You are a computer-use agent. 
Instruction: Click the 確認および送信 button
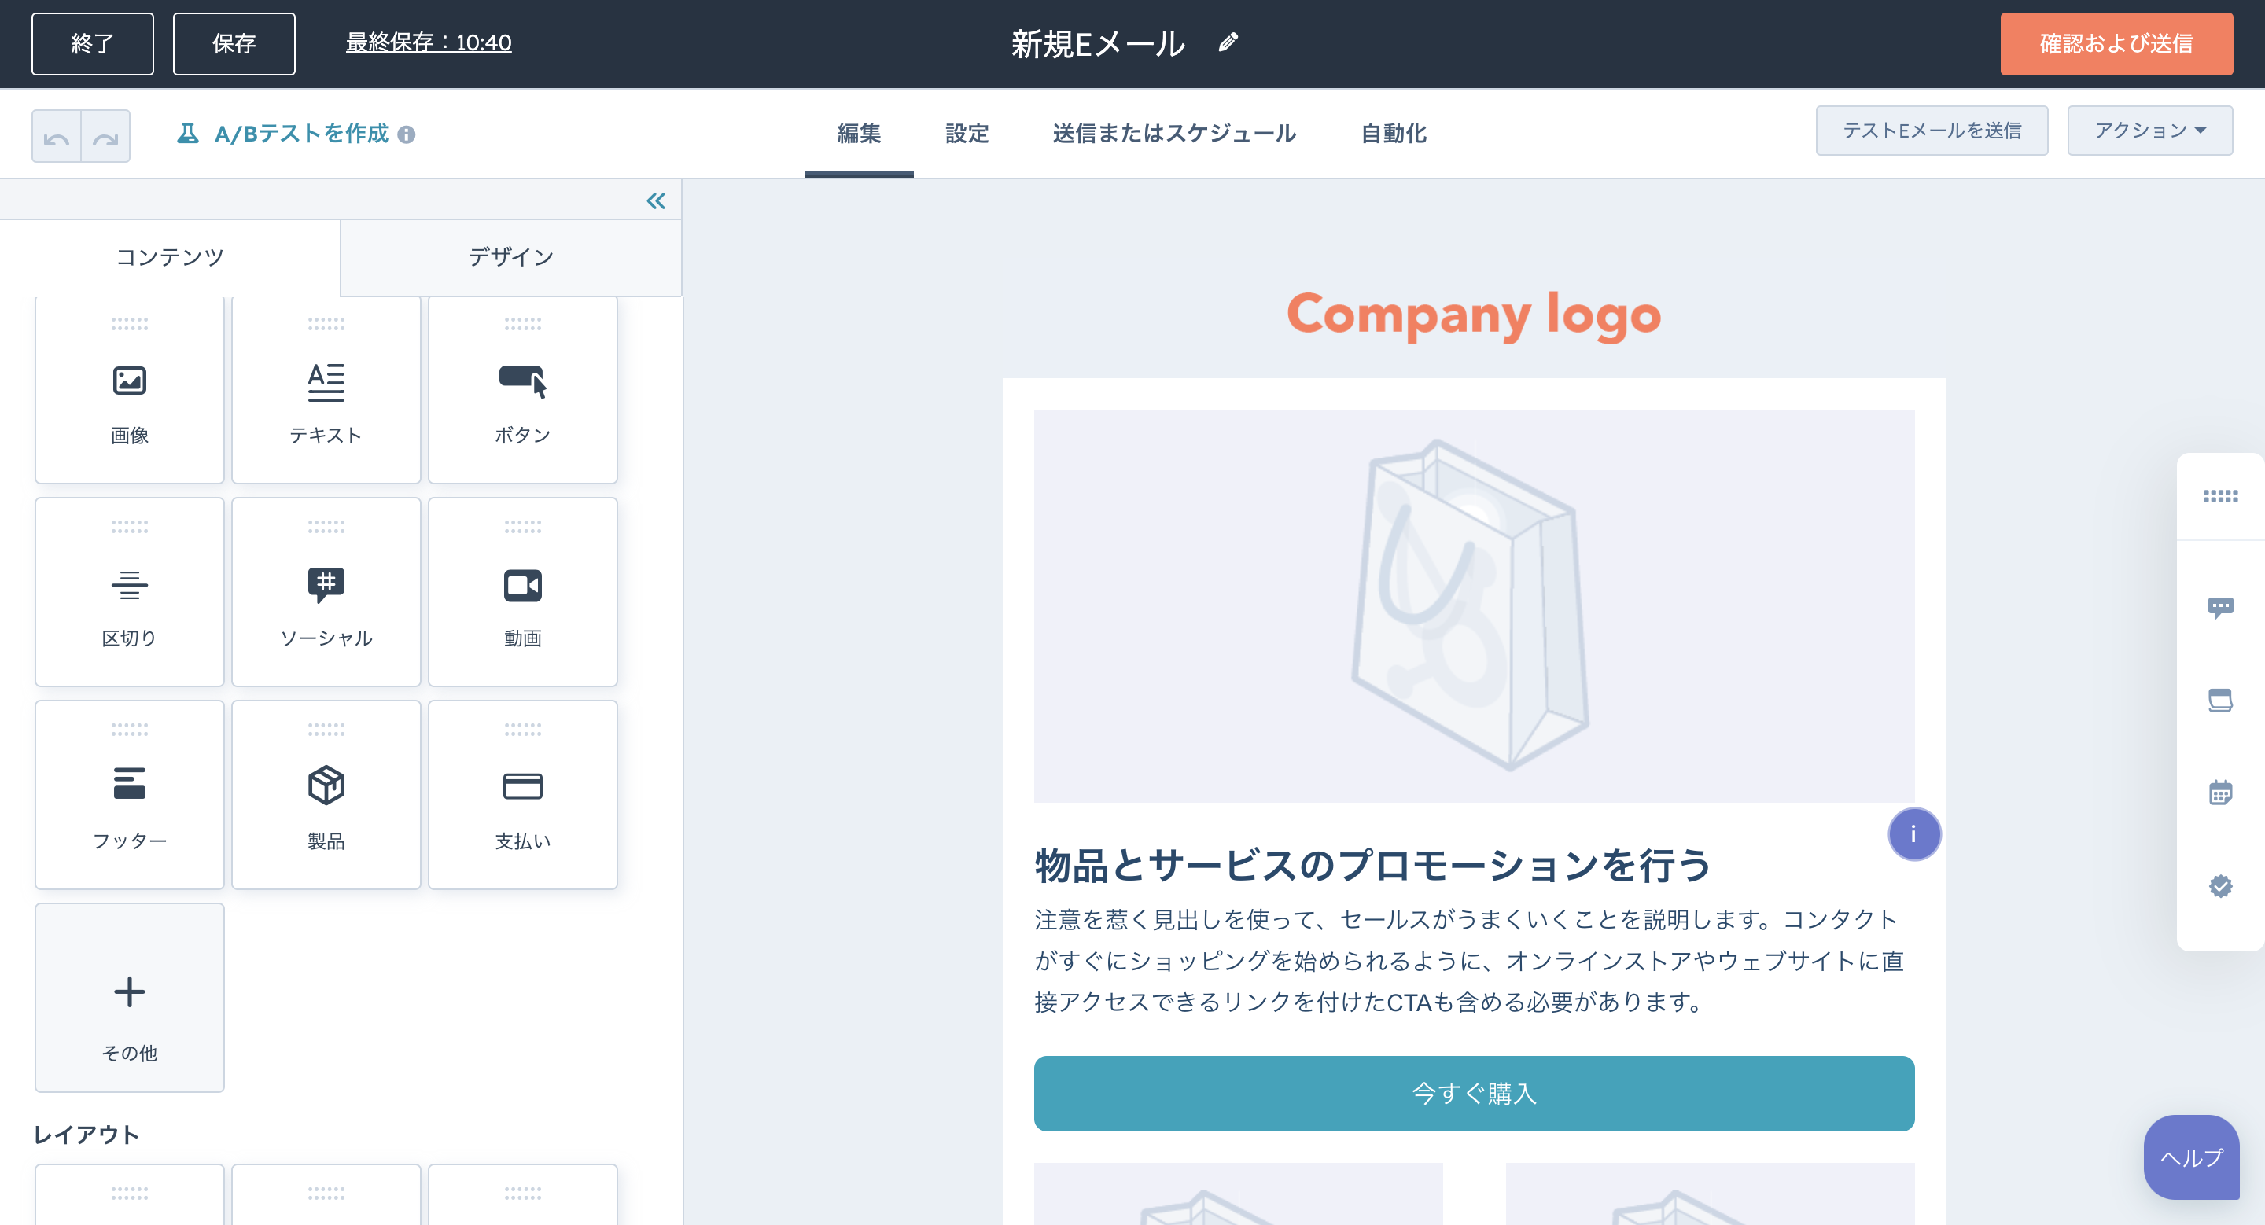click(2116, 44)
